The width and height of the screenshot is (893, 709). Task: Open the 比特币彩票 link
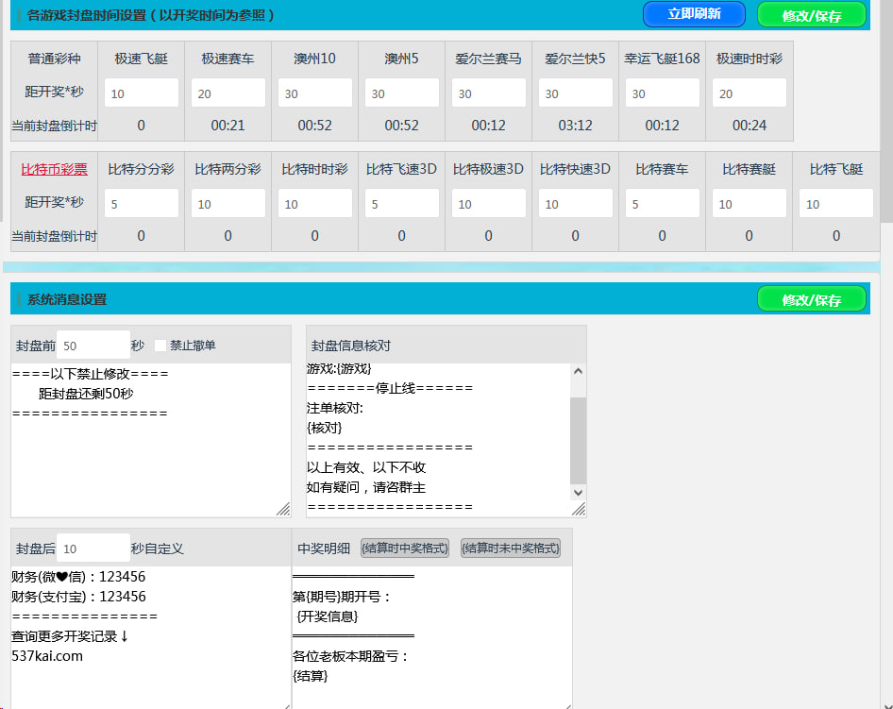click(54, 169)
